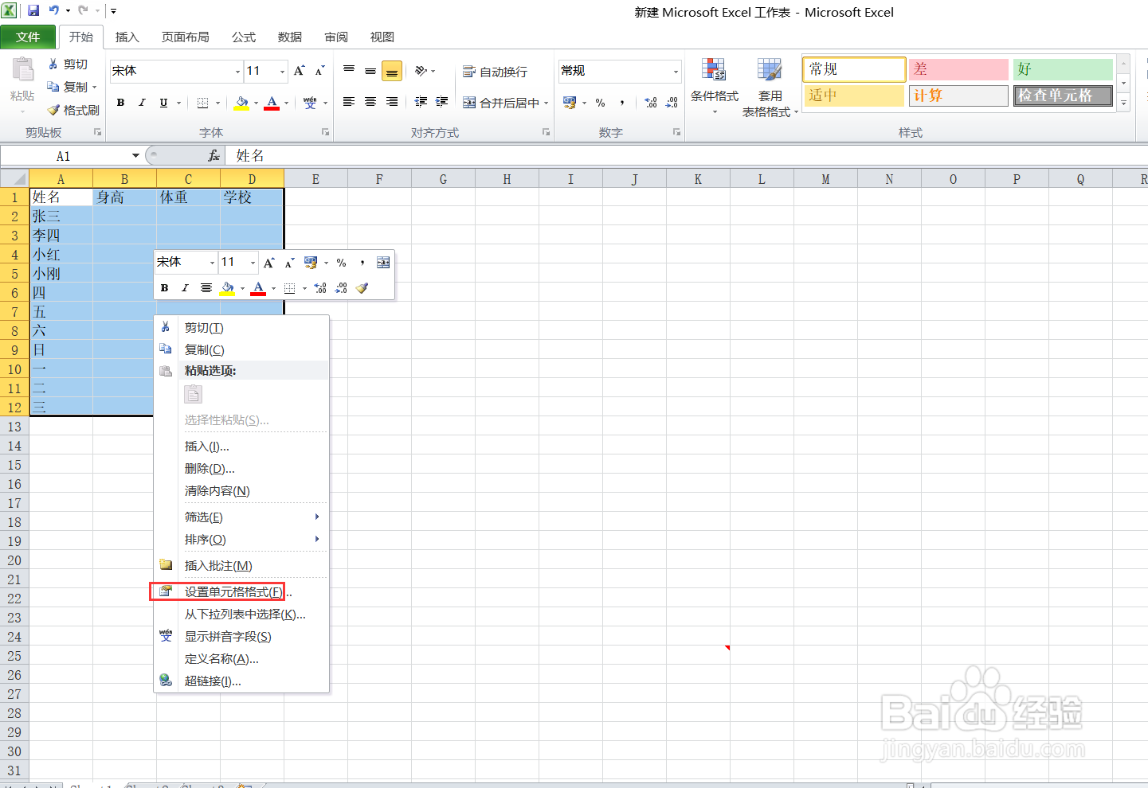Apply the 检查单元格 cell style
Viewport: 1148px width, 788px height.
tap(1063, 96)
